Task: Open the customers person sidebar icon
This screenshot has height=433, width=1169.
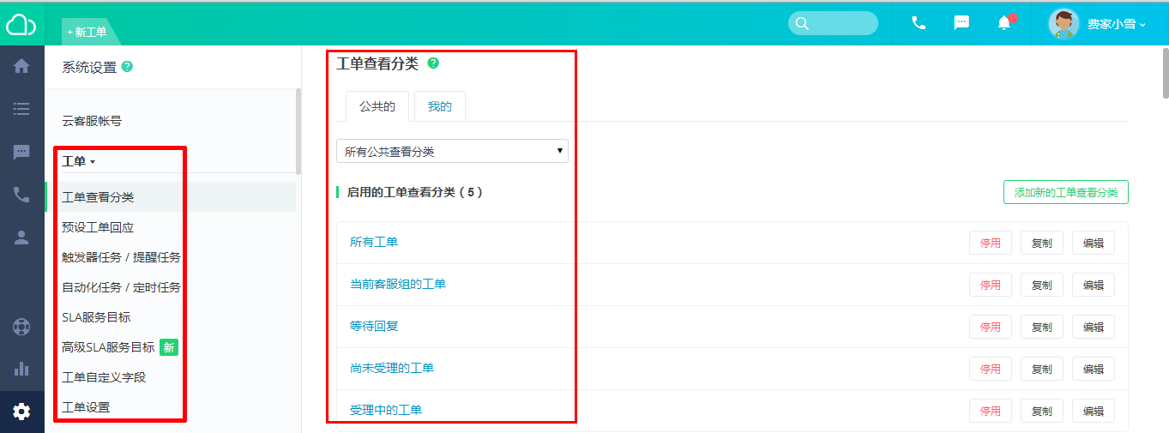Action: pos(21,238)
